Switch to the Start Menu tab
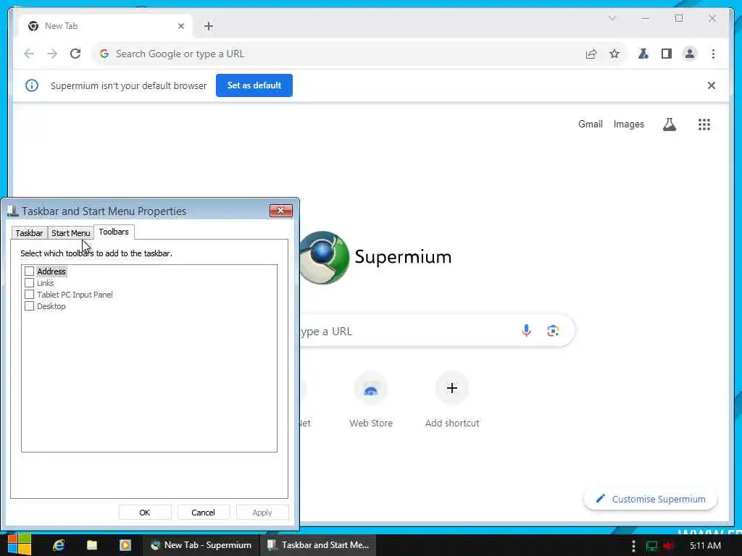 point(70,233)
